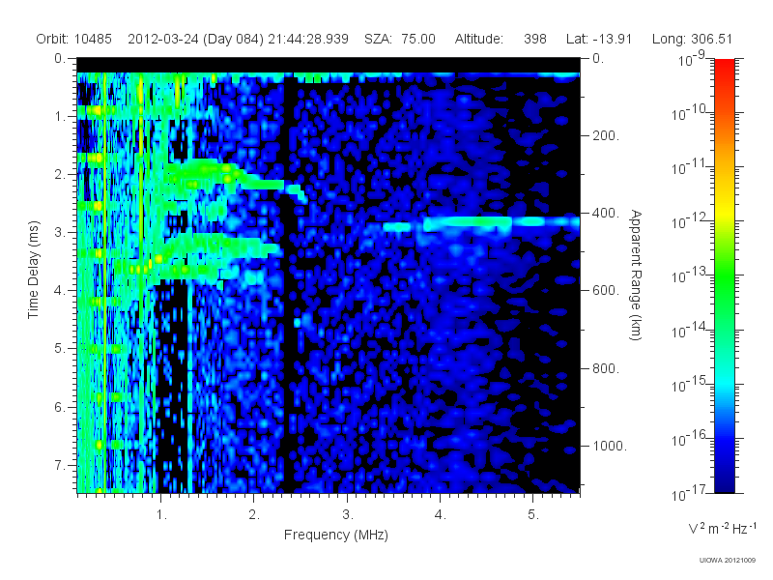
Task: Click time delay tick label 6.
Action: (x=60, y=407)
